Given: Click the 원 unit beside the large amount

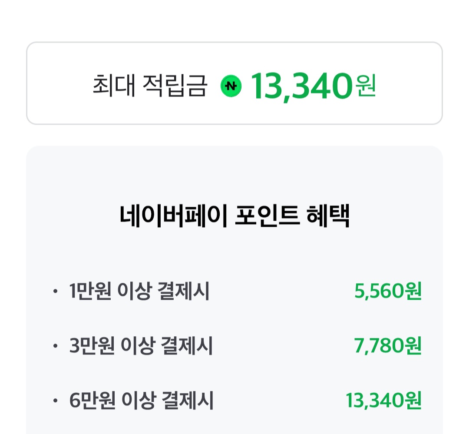Looking at the screenshot, I should point(365,86).
